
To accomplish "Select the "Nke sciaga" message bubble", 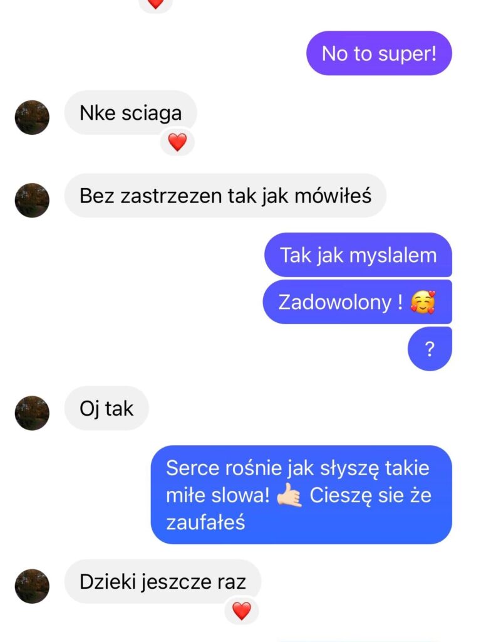I will tap(130, 113).
